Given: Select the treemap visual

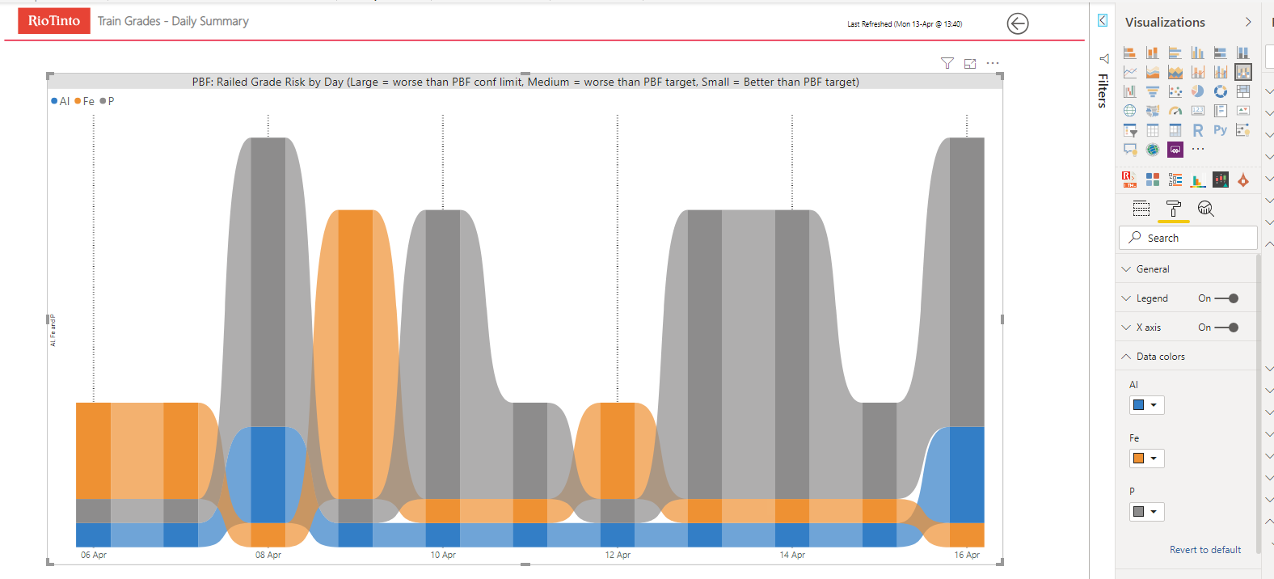Looking at the screenshot, I should click(1243, 91).
